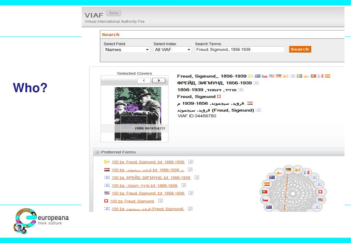This screenshot has width=351, height=243.
Task: Click the Swiss flag beside 'Freud, Sigmund' heading
Action: [219, 96]
